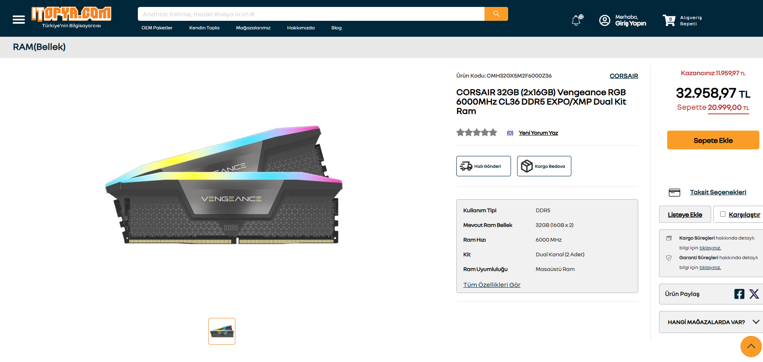This screenshot has width=763, height=362.
Task: Open OEM Paketler menu
Action: 157,28
